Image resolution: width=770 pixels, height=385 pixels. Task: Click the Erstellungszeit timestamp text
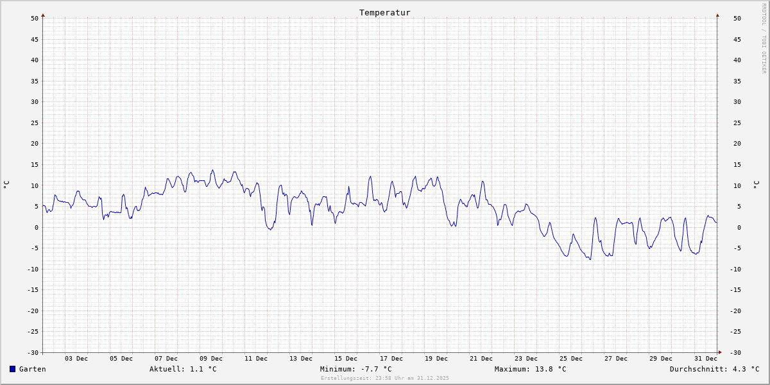[x=384, y=379]
